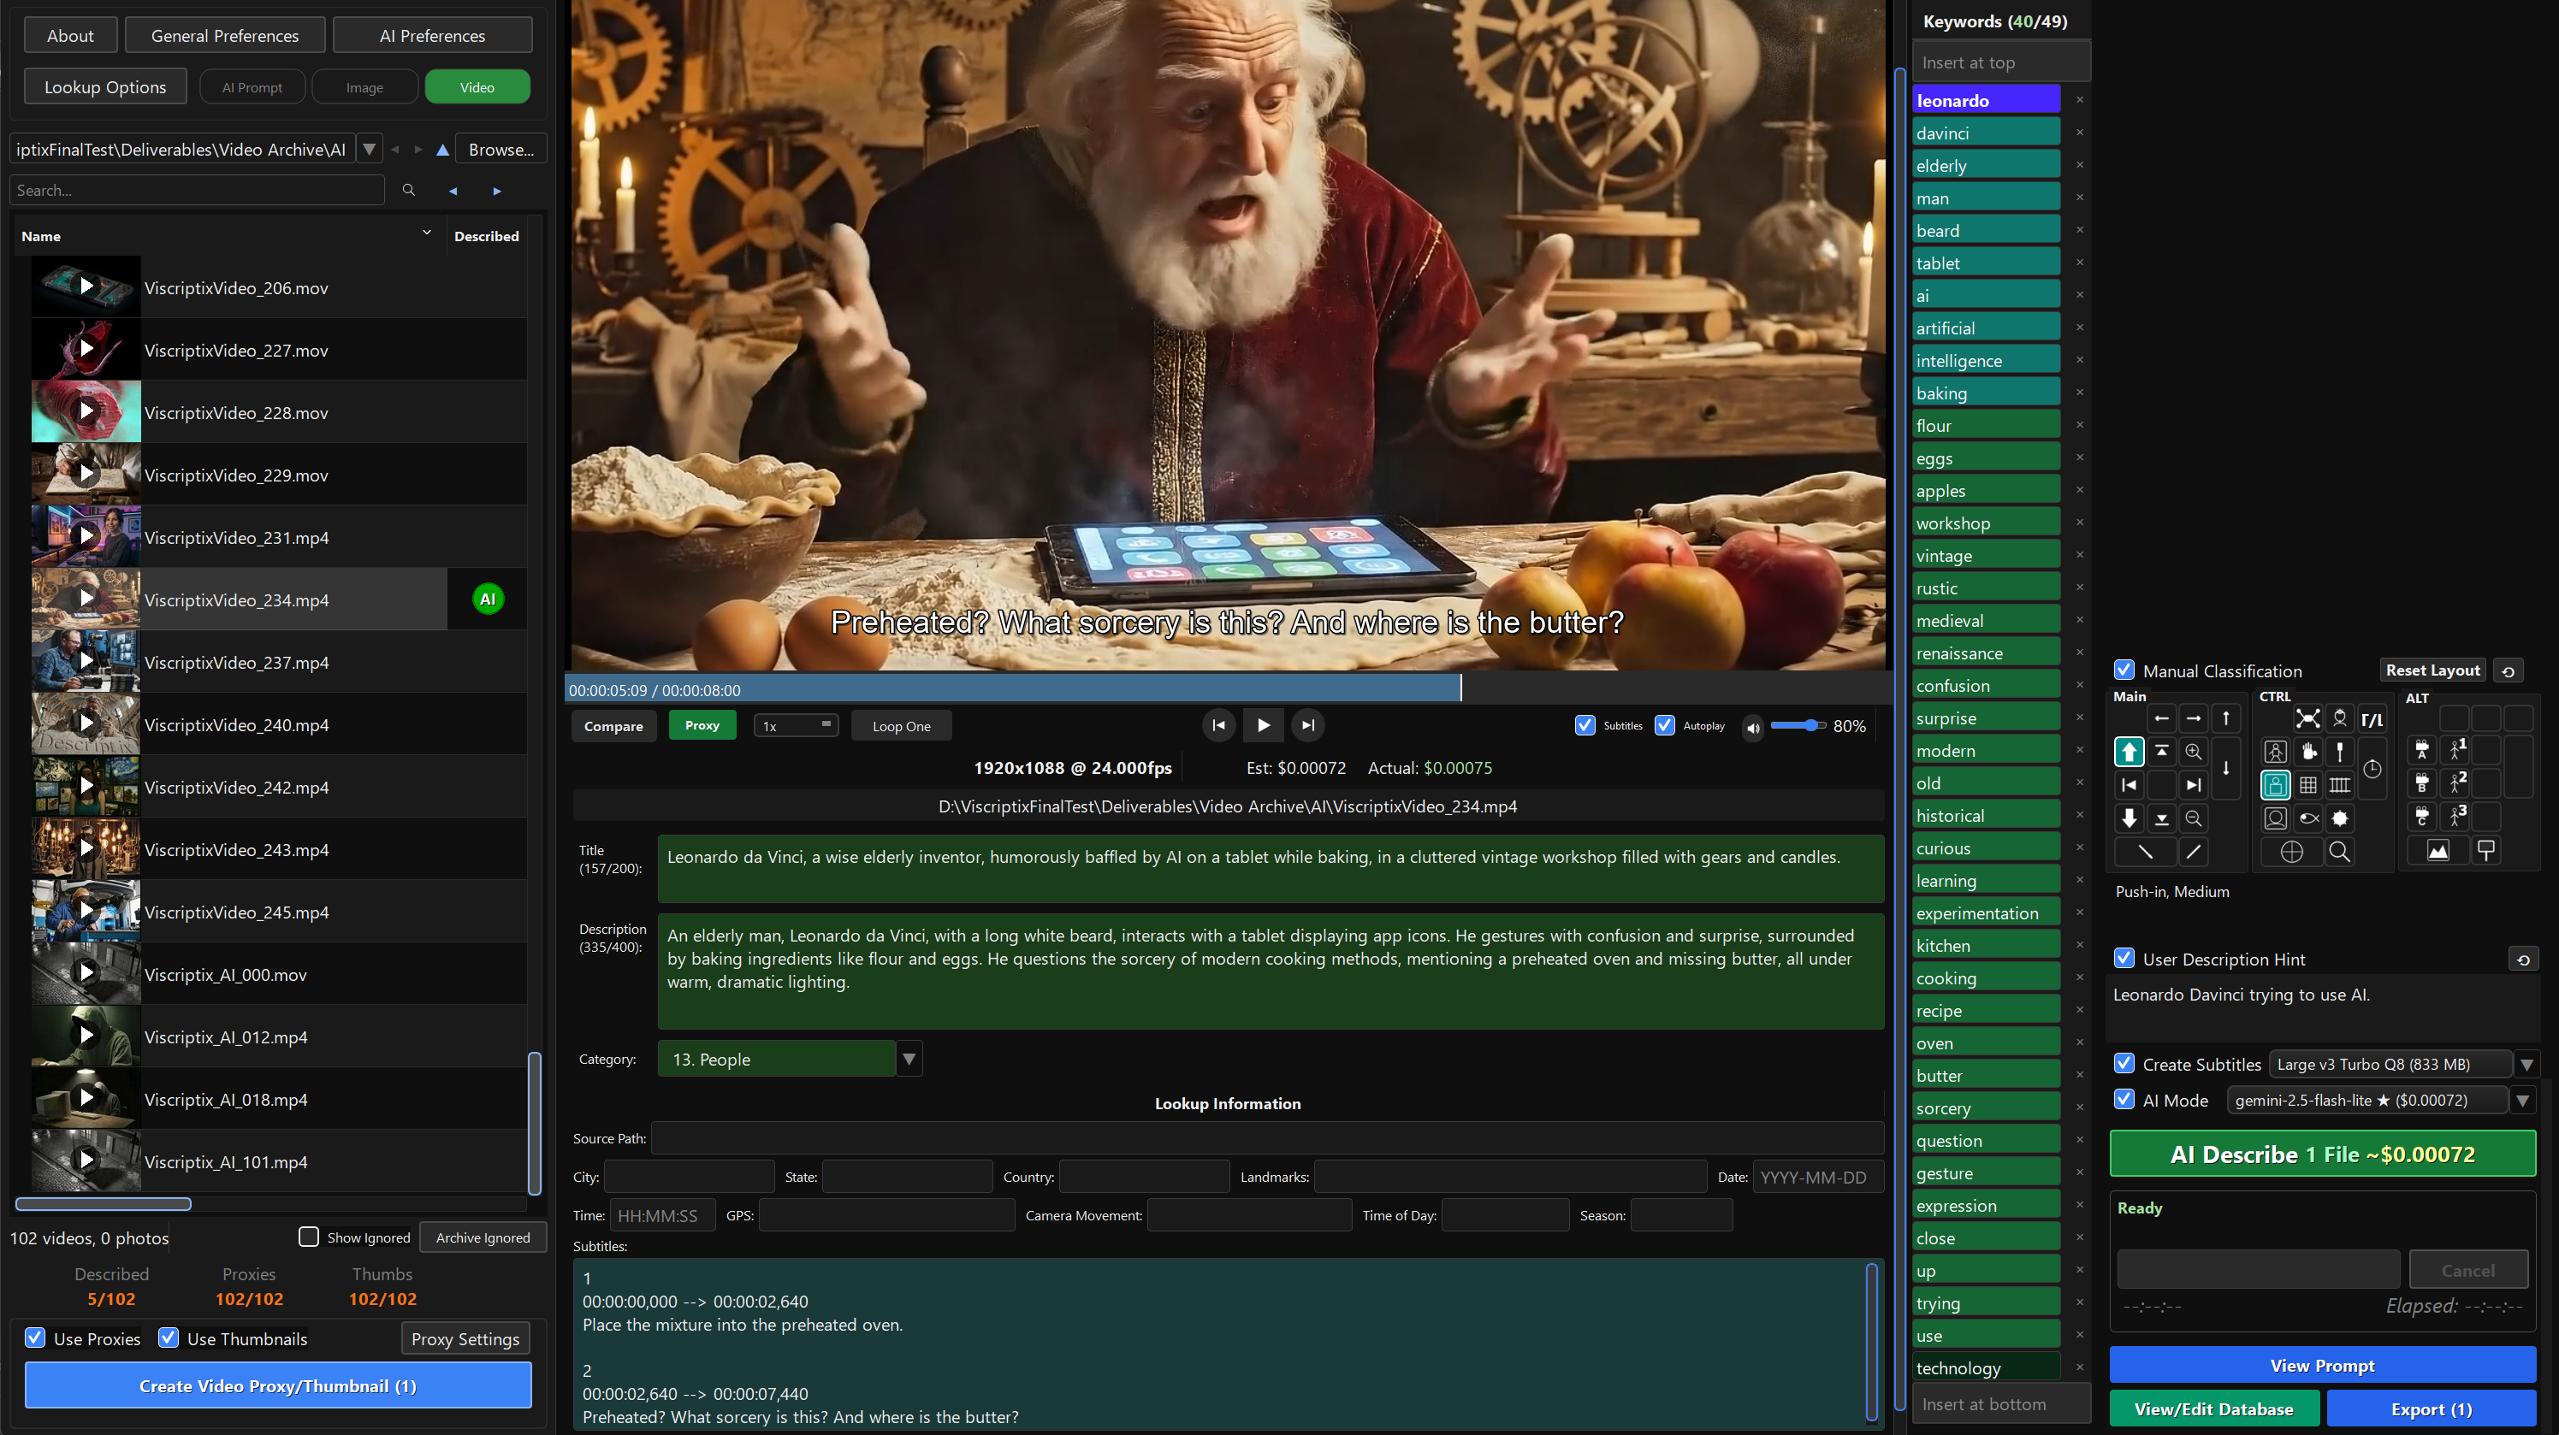Image resolution: width=2559 pixels, height=1435 pixels.
Task: Click the fish-eye lens icon under CTRL
Action: point(2307,818)
